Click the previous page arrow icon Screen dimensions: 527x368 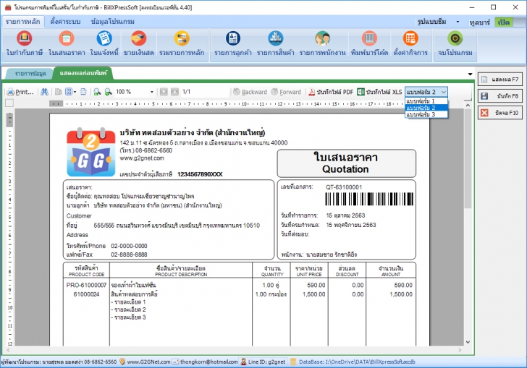click(164, 92)
